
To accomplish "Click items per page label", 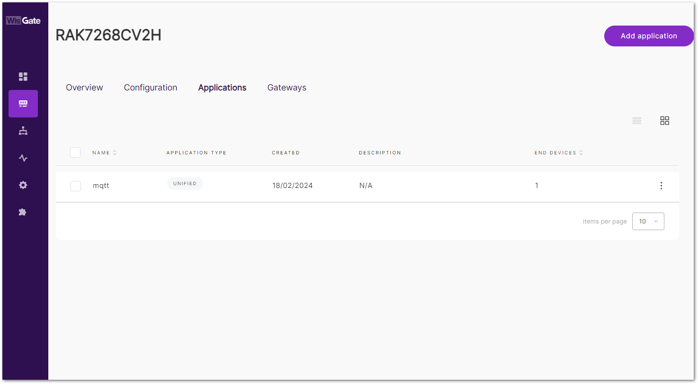I will [605, 222].
